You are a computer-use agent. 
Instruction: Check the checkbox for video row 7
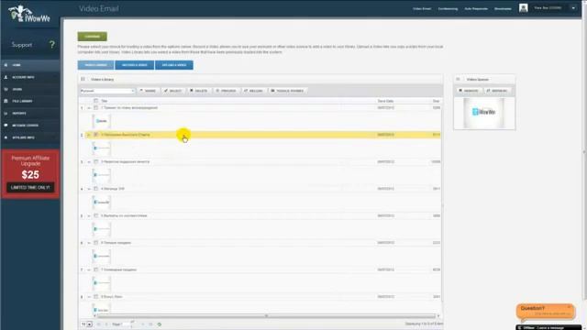point(95,269)
